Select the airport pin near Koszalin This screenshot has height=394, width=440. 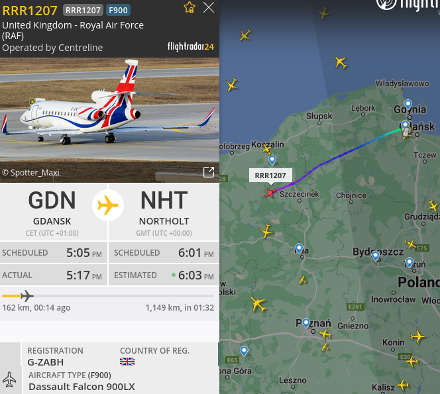coord(272,160)
